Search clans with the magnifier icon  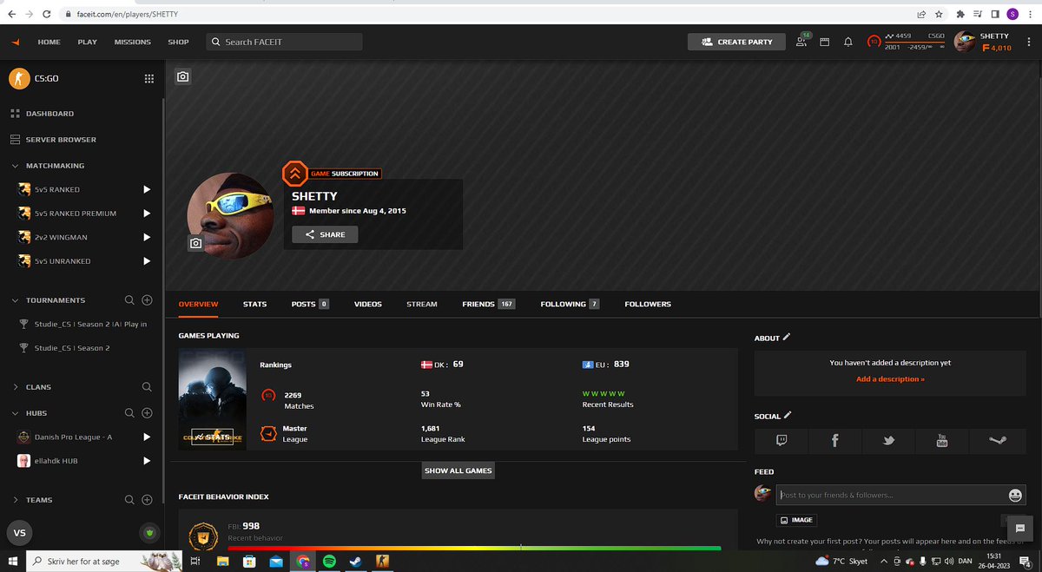[147, 387]
